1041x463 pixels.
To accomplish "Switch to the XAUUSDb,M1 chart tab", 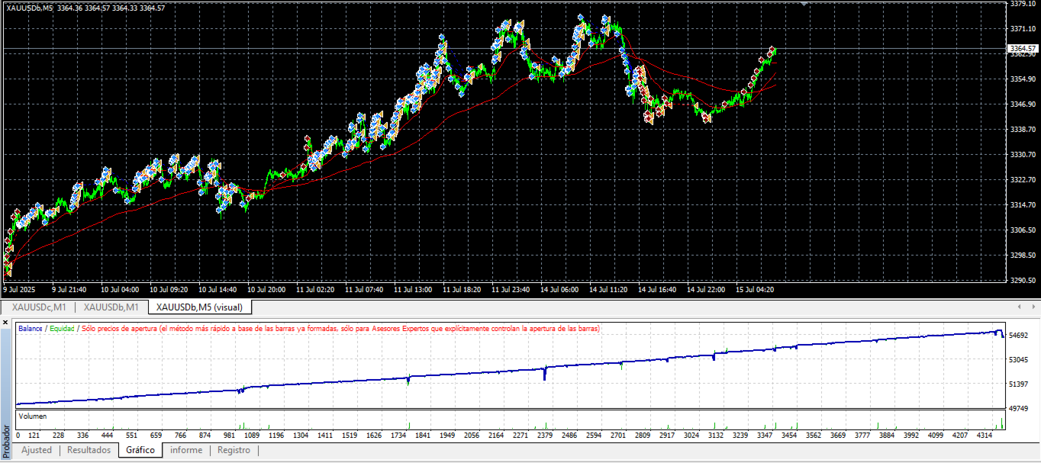I will coord(111,307).
